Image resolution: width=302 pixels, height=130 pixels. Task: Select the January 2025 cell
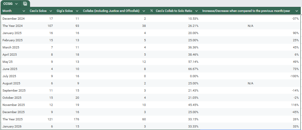tap(12, 33)
